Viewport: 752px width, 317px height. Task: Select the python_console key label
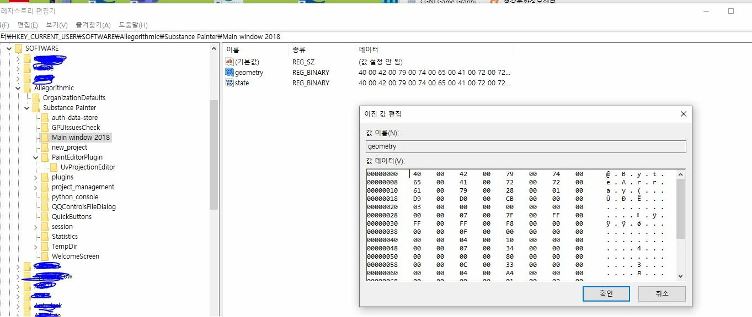[x=75, y=197]
